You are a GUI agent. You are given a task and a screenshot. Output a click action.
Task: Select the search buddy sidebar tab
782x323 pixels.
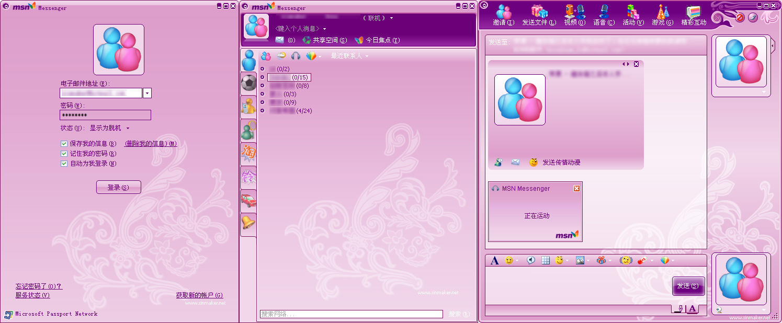(248, 130)
